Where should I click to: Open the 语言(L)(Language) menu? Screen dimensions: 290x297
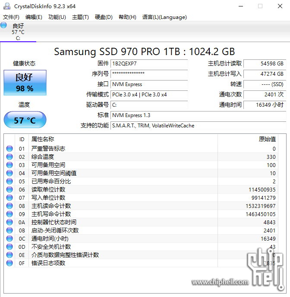coord(164,17)
